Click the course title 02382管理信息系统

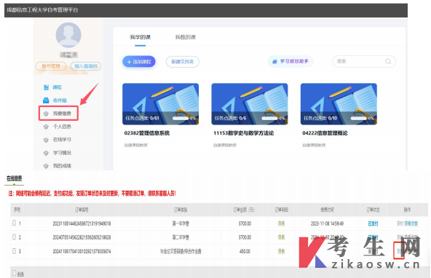tap(147, 133)
